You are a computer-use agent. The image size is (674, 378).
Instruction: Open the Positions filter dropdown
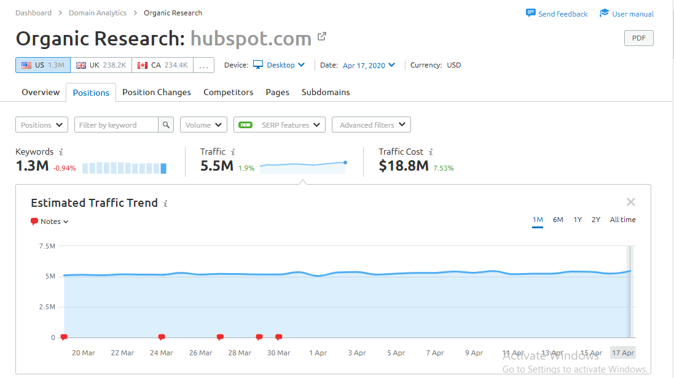[x=42, y=125]
